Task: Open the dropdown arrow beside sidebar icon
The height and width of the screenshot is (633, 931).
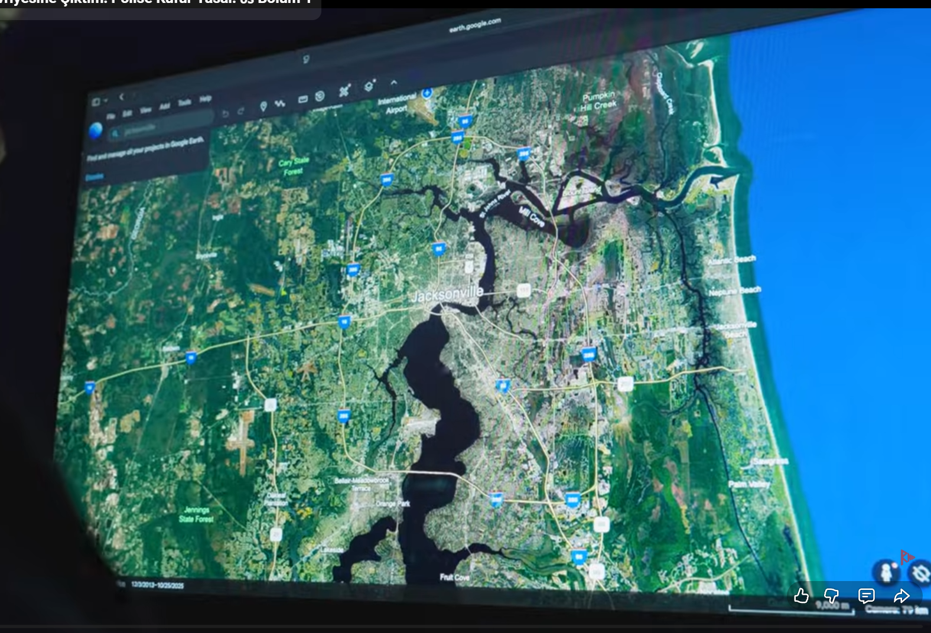Action: (105, 101)
